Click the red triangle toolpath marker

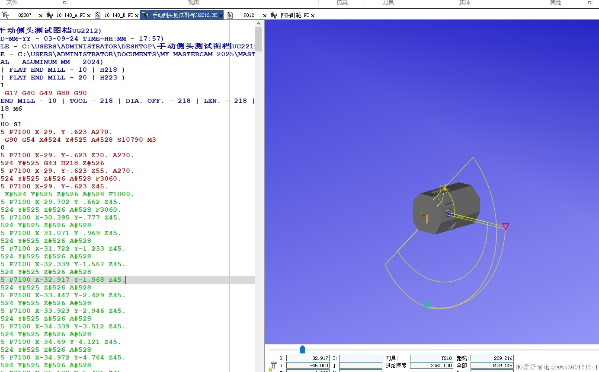[x=505, y=226]
